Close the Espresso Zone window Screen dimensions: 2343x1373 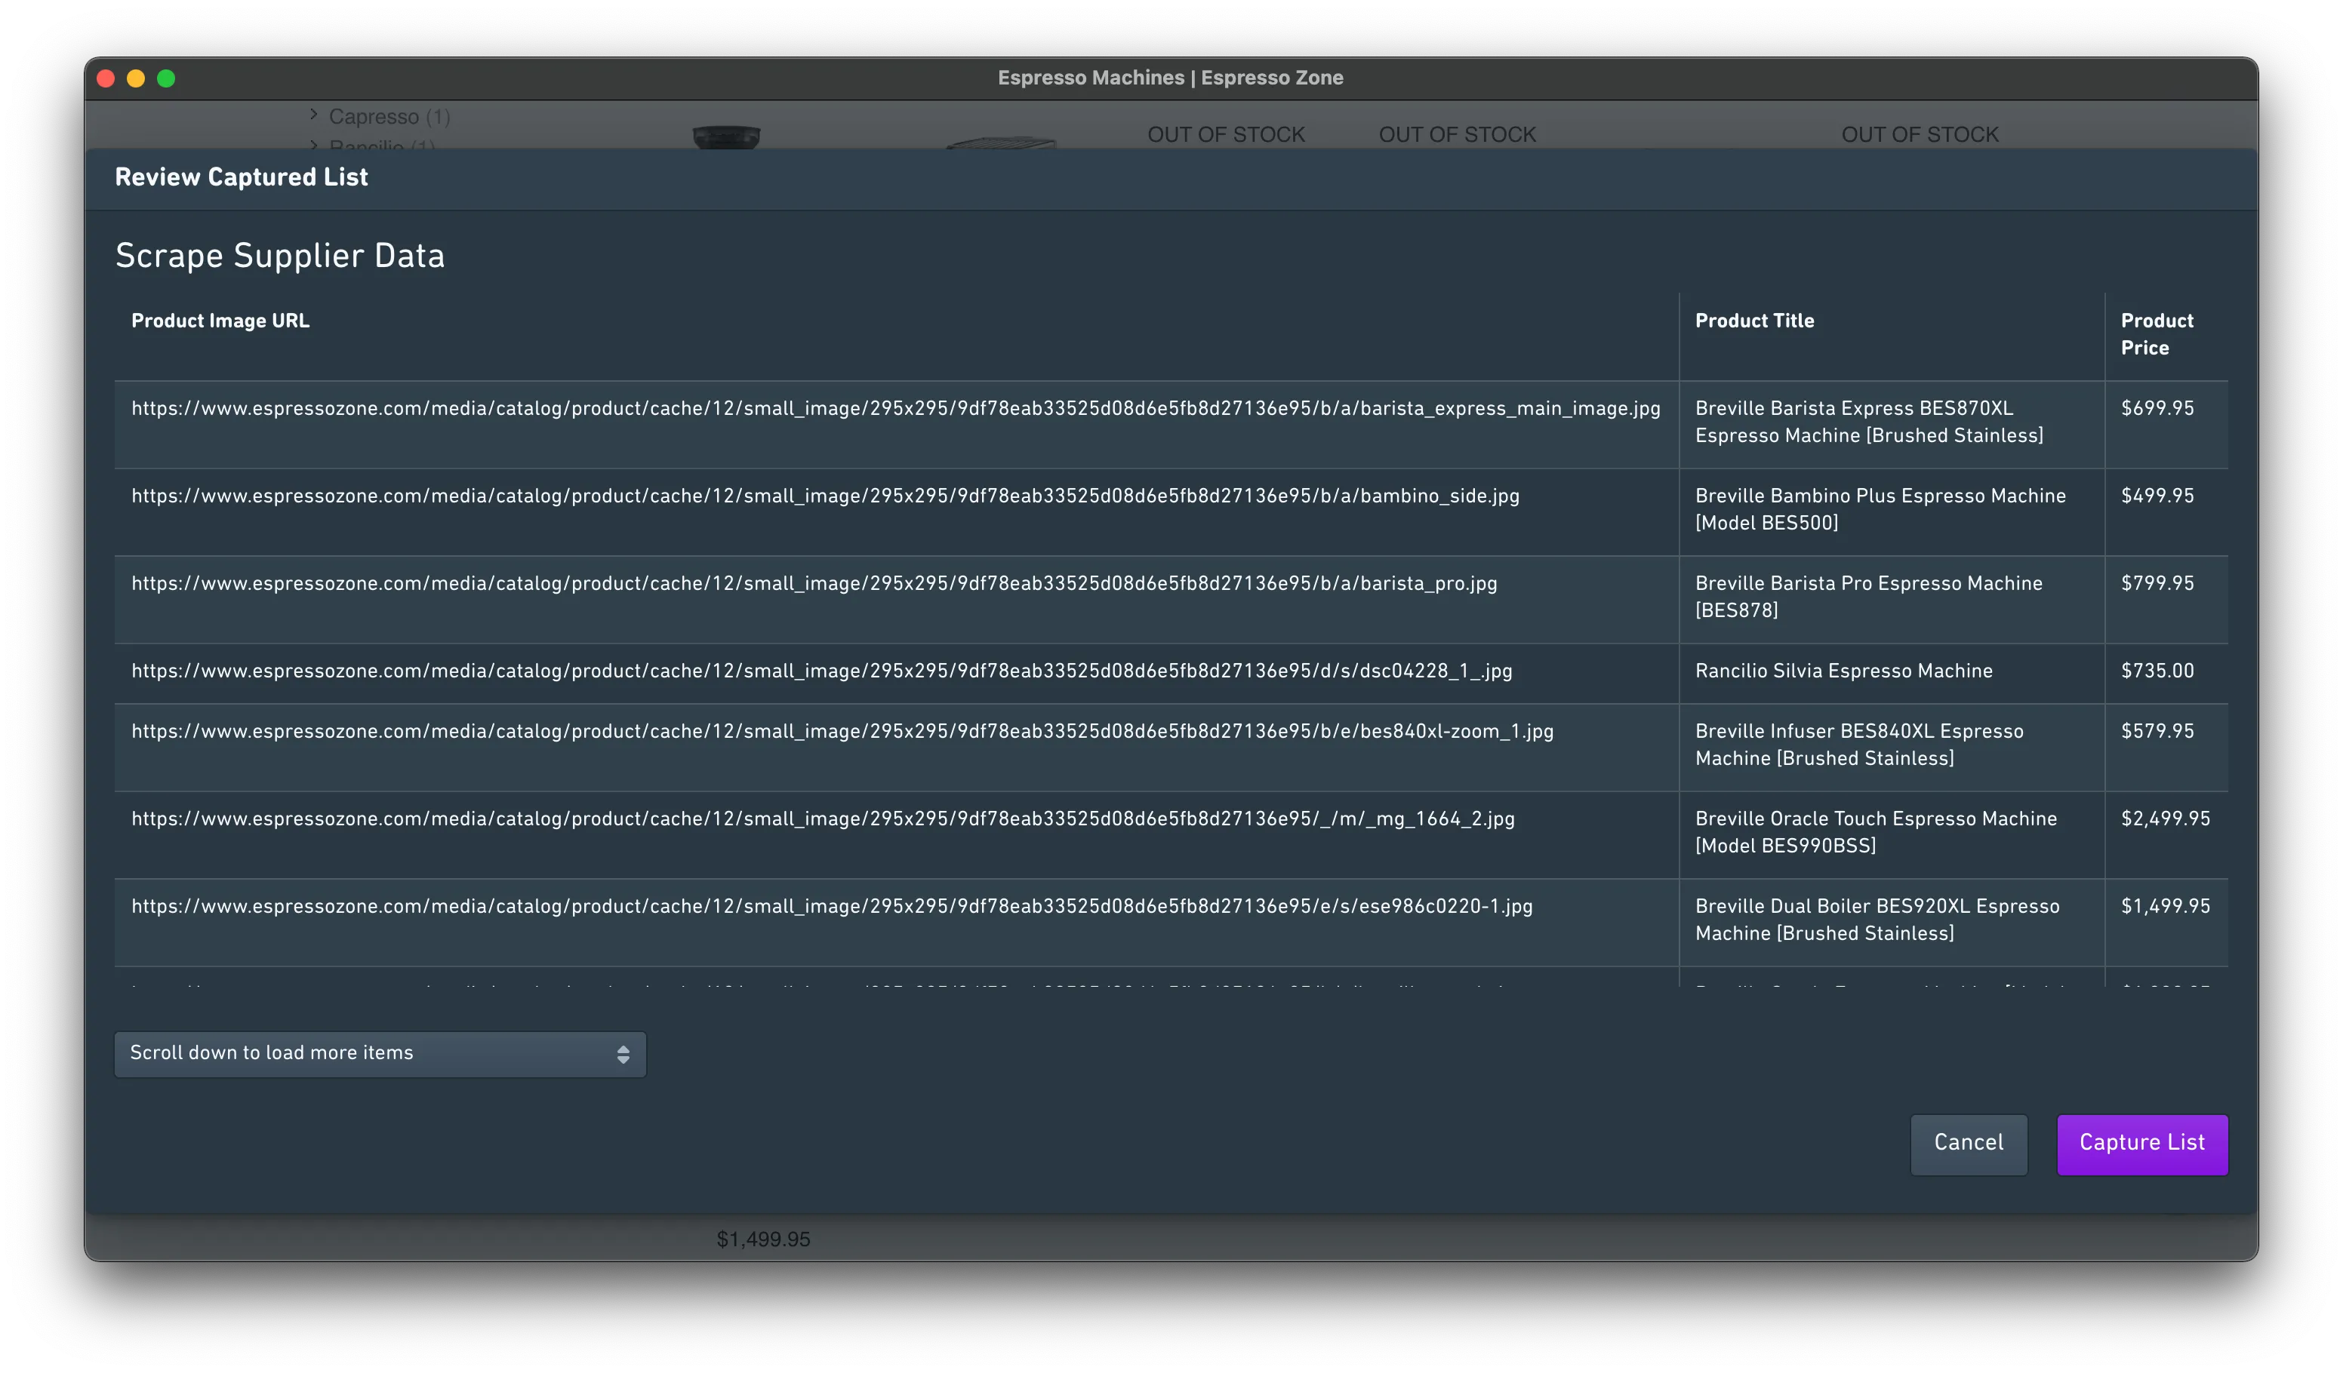coord(106,78)
